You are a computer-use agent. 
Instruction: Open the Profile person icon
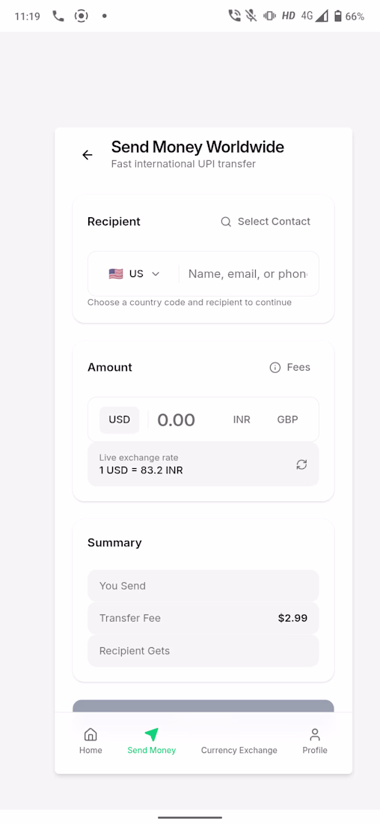(315, 734)
